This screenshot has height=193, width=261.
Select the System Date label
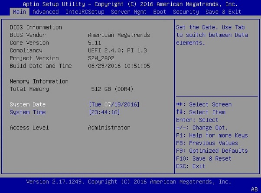tap(27, 104)
